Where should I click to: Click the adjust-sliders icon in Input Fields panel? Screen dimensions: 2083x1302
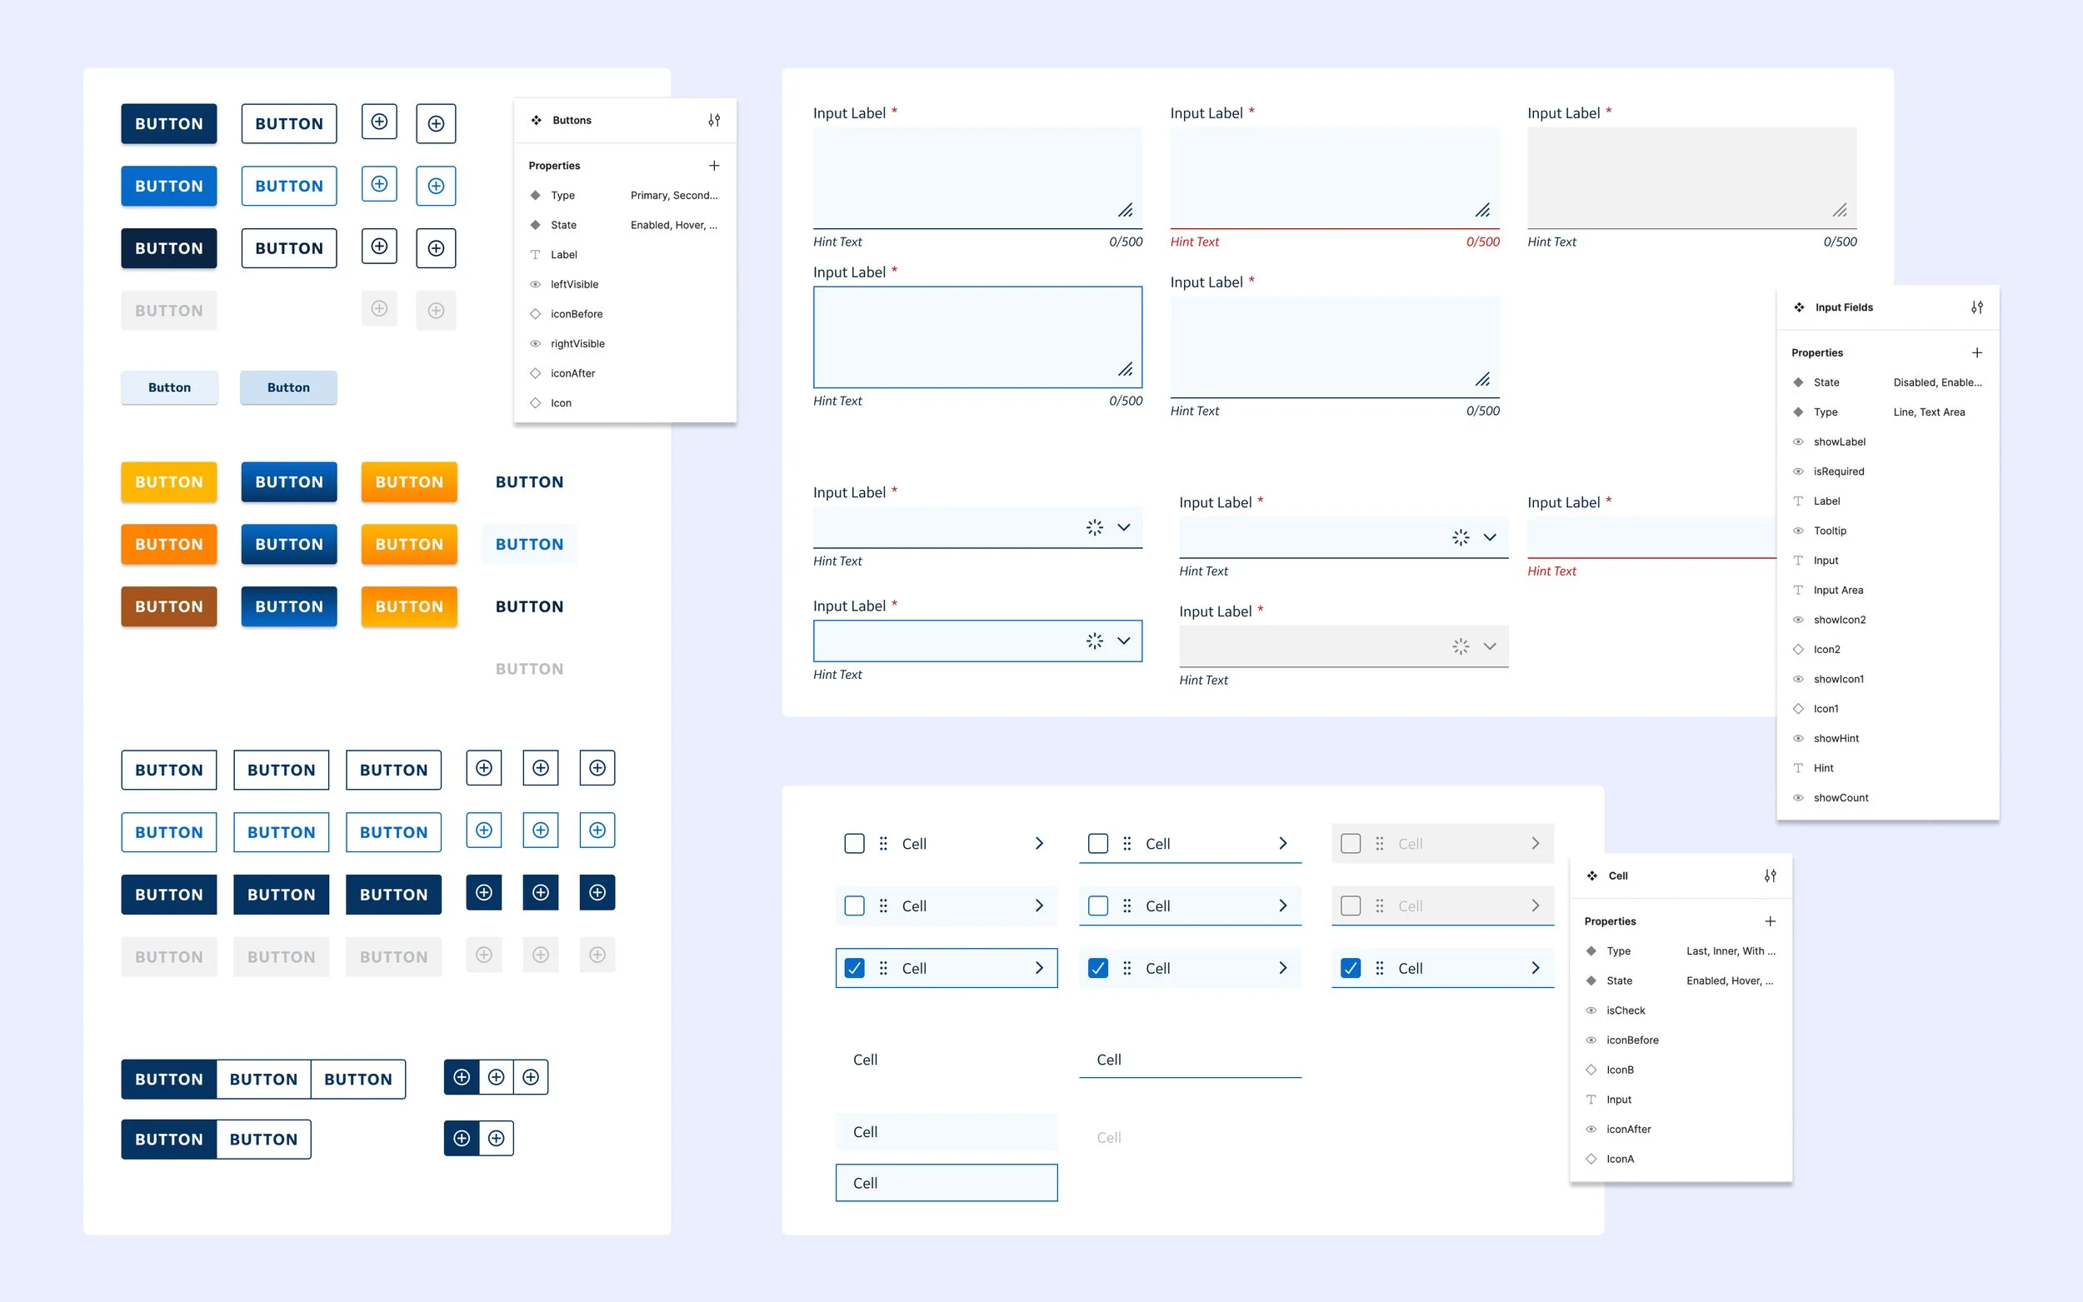point(1977,307)
